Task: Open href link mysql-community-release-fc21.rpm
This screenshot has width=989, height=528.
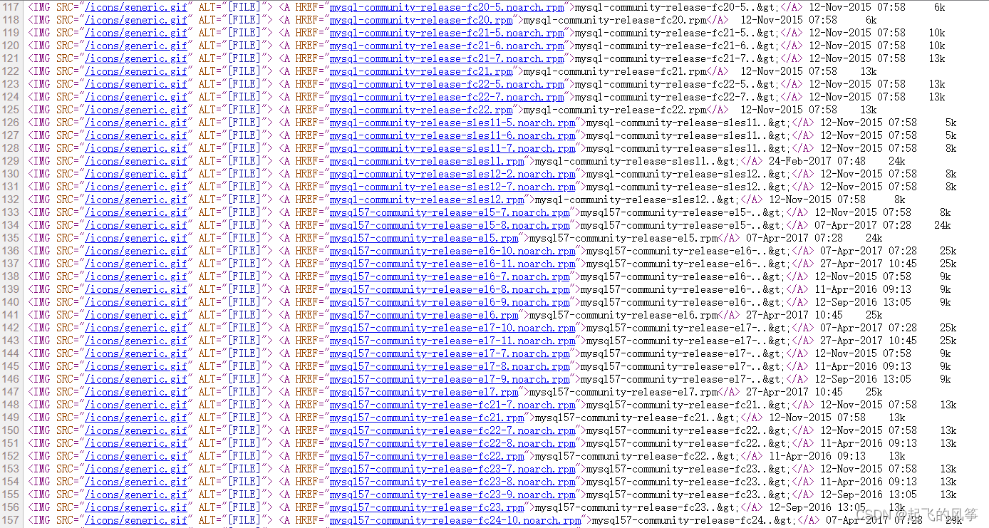Action: tap(421, 71)
